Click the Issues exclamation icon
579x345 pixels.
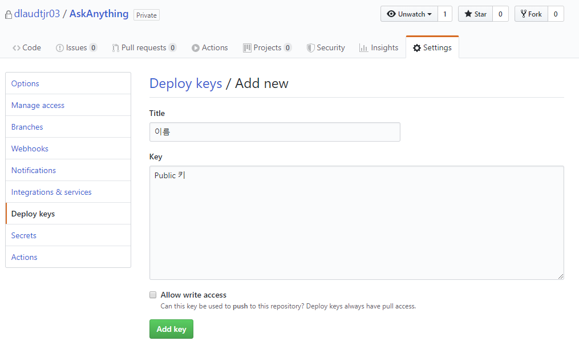[x=60, y=48]
